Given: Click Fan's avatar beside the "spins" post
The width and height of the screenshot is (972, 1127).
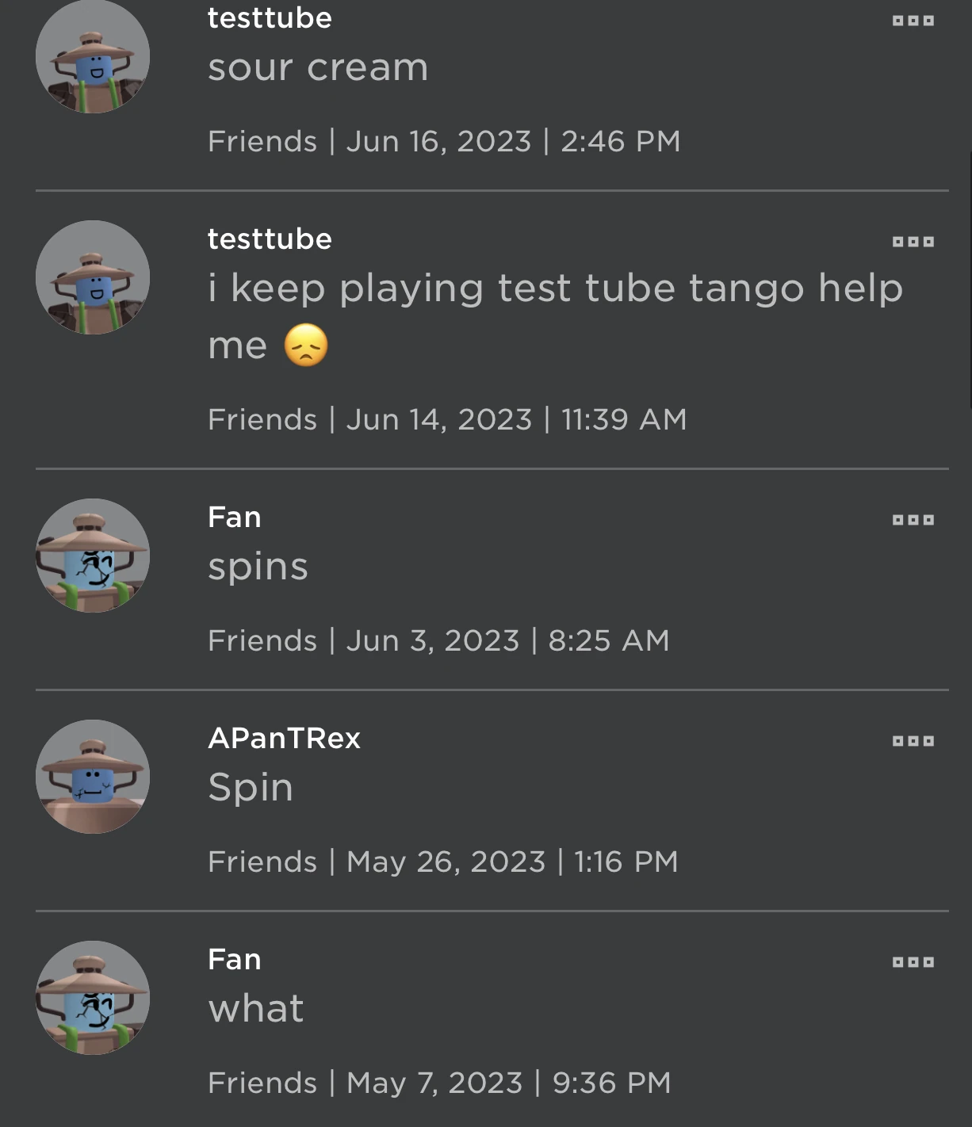Looking at the screenshot, I should [x=93, y=556].
